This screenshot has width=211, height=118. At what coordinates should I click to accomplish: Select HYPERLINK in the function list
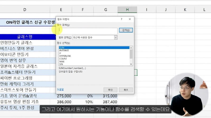94,56
